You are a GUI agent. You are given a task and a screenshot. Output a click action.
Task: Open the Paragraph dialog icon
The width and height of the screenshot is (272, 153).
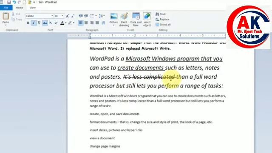[103, 23]
